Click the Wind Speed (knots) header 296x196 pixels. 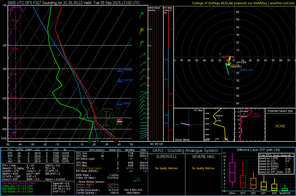(154, 9)
